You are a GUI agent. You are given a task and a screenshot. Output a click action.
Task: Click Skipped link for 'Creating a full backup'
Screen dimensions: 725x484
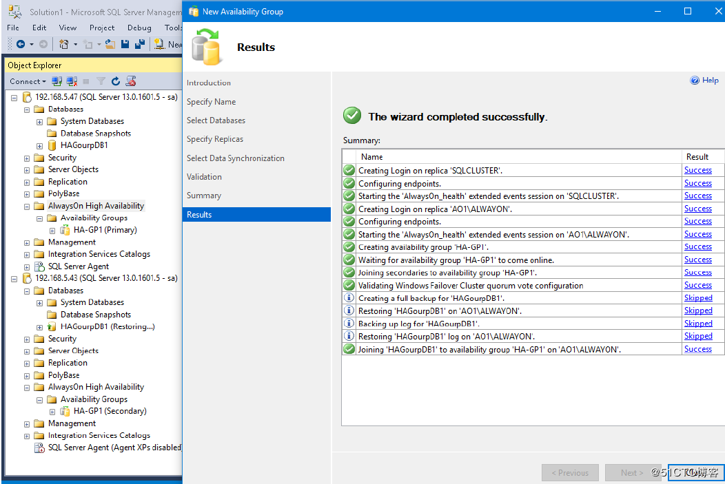[x=698, y=298]
